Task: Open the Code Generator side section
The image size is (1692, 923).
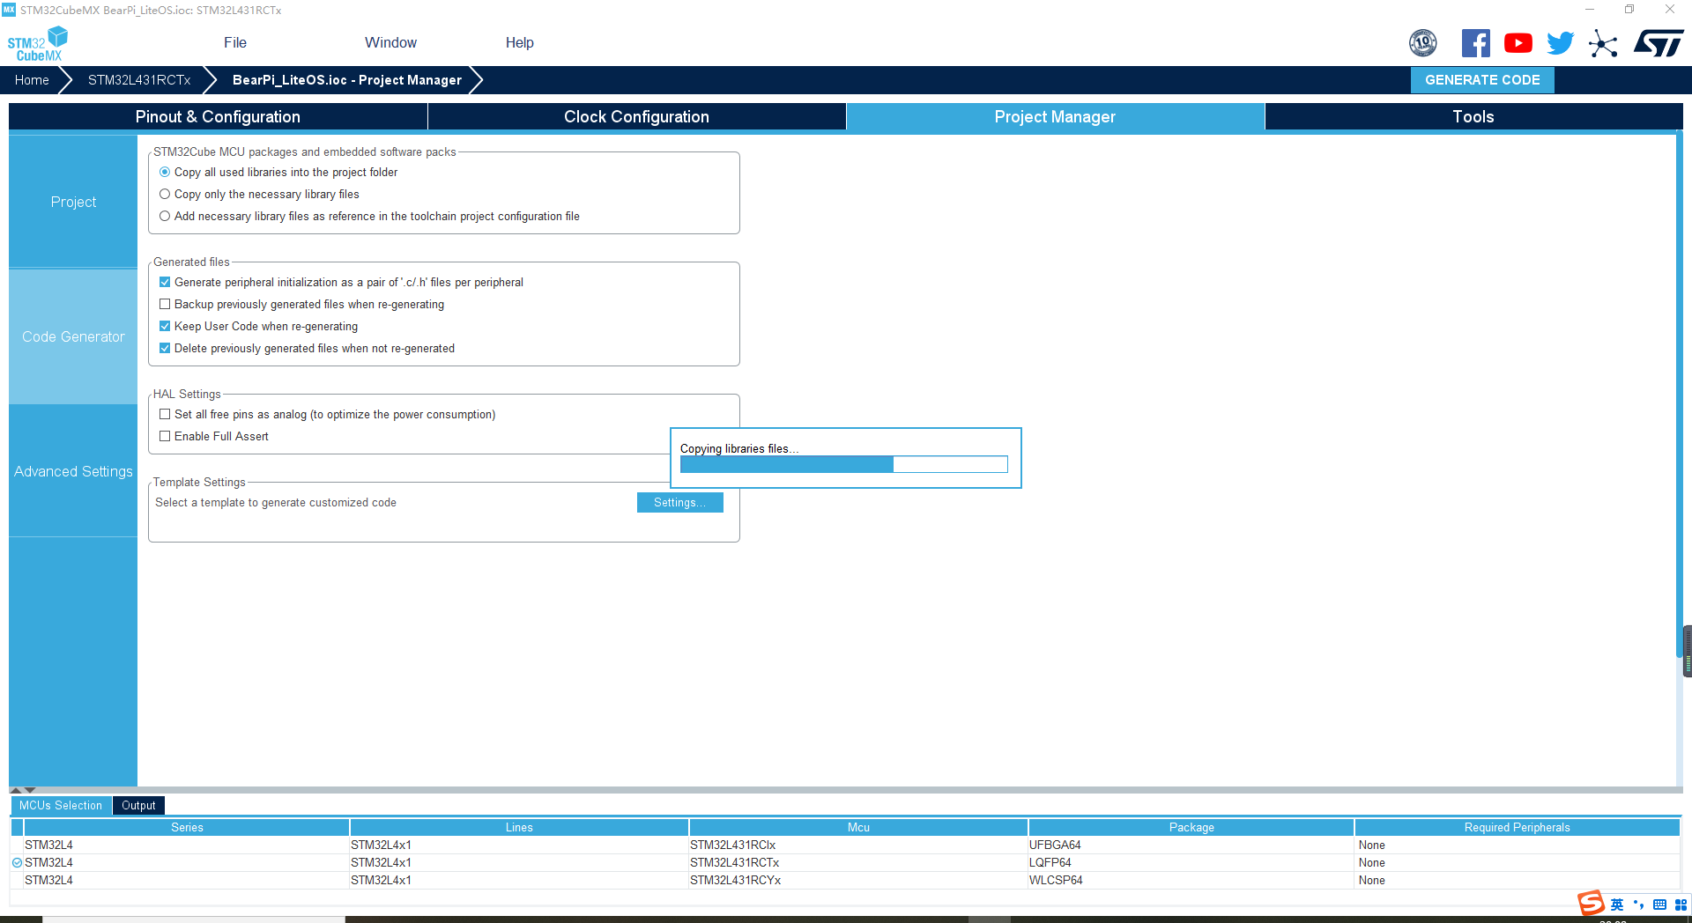Action: tap(73, 336)
